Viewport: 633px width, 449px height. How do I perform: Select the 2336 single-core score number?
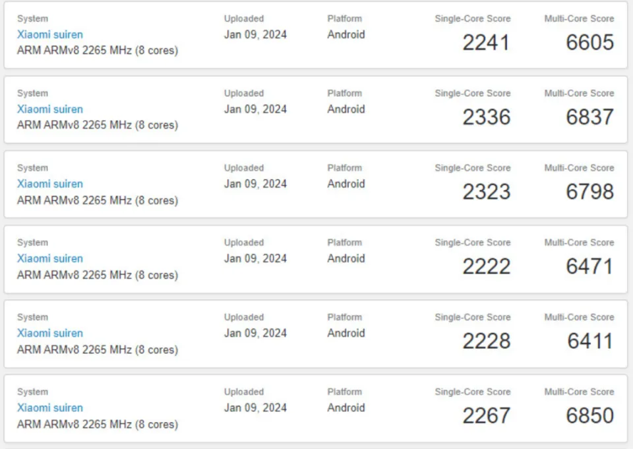tap(486, 117)
